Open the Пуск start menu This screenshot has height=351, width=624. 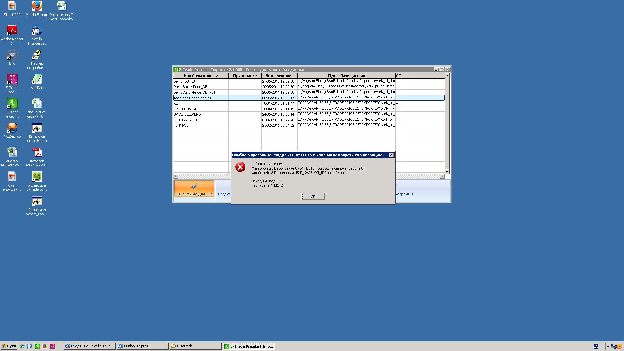(9, 346)
